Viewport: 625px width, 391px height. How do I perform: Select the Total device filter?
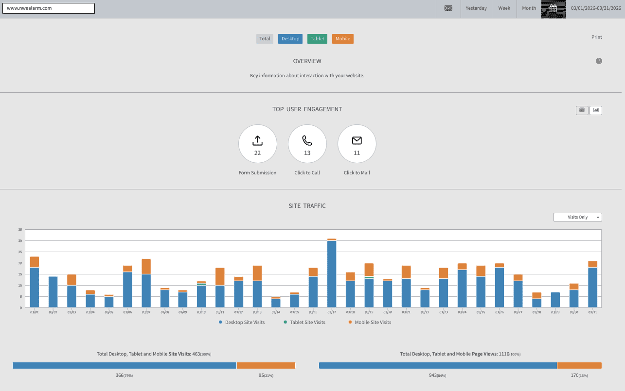point(265,39)
